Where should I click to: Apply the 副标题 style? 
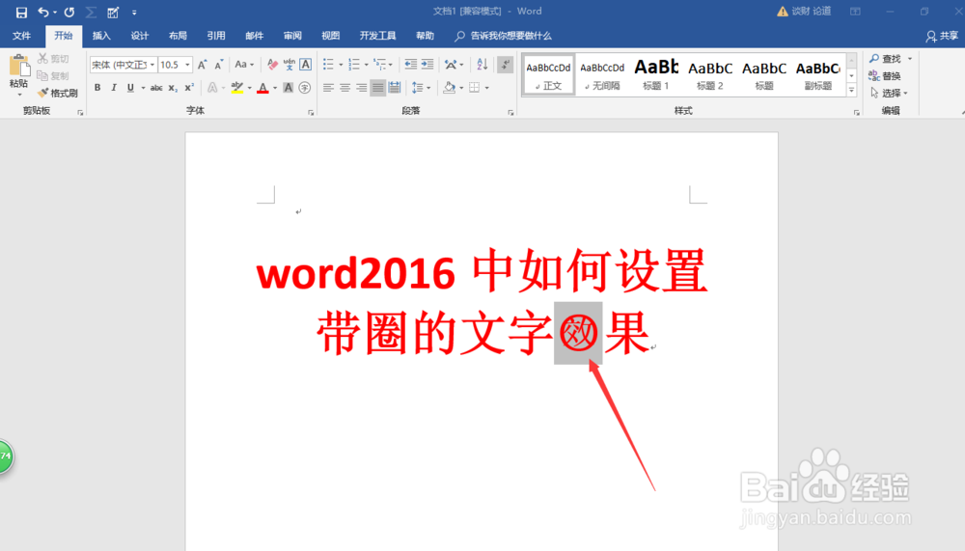(x=818, y=74)
